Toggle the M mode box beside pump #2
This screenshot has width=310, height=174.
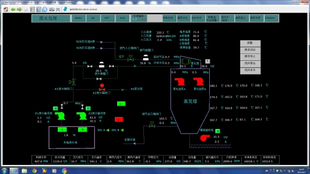[88, 108]
